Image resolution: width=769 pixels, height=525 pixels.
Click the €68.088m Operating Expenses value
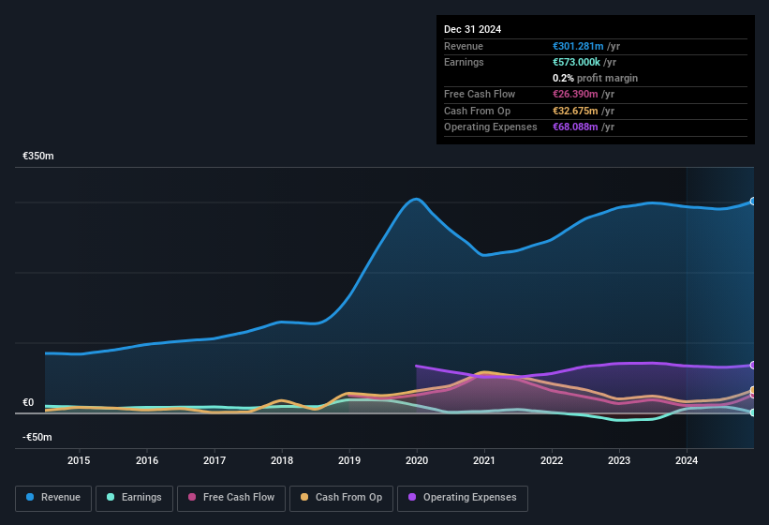point(575,127)
